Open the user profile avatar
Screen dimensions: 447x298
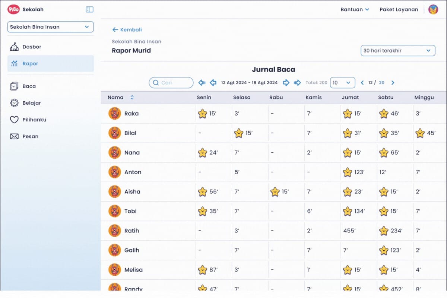[433, 9]
